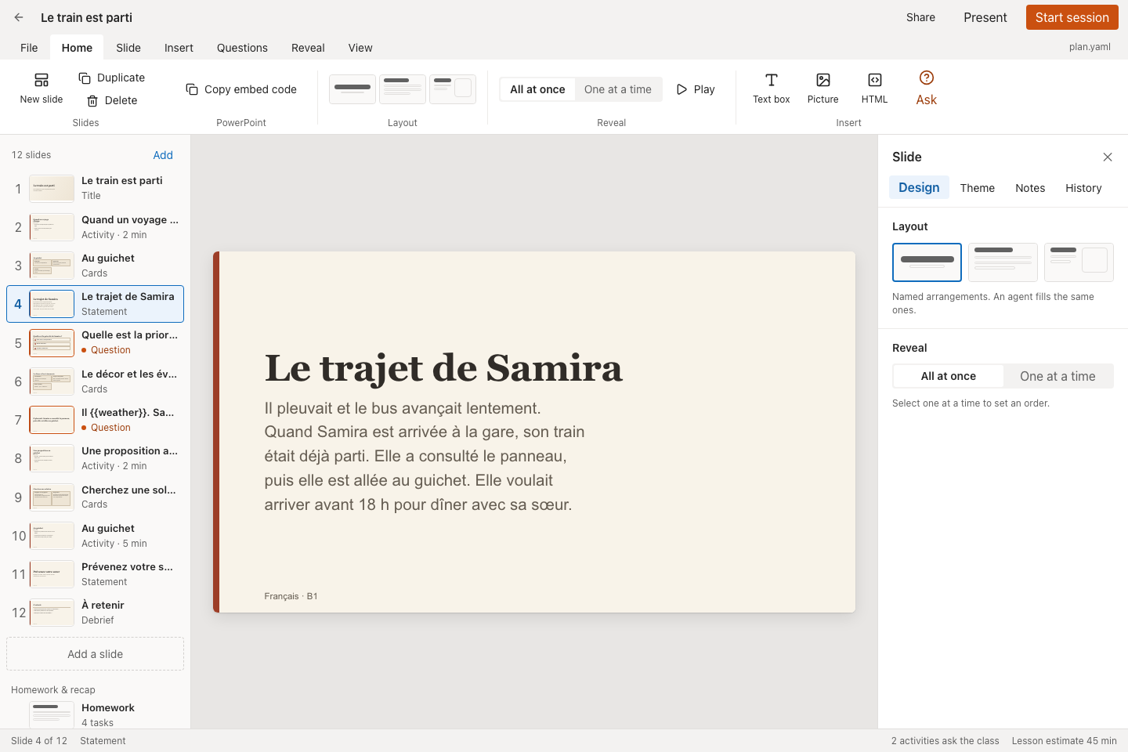Viewport: 1128px width, 752px height.
Task: Open the Homework 4 tasks item
Action: click(x=95, y=714)
